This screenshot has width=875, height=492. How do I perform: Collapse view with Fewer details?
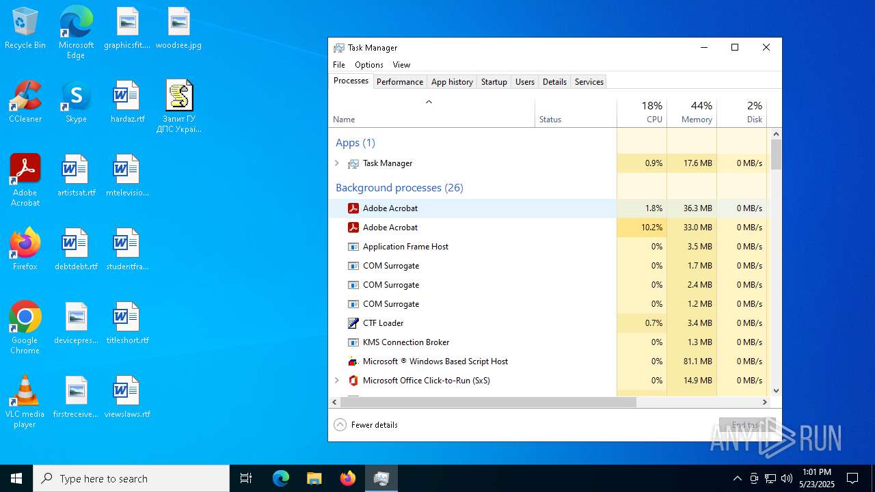[x=366, y=425]
